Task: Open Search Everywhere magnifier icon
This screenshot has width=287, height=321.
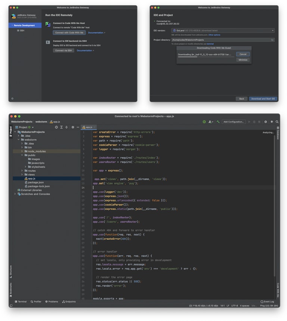Action: [277, 121]
